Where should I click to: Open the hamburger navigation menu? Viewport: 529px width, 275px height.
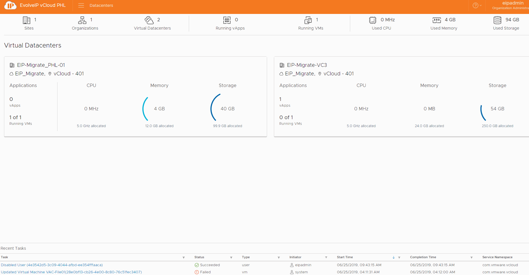(81, 5)
